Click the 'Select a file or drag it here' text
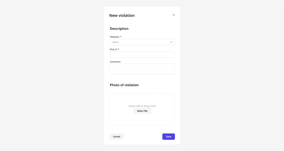This screenshot has height=151, width=284. tap(142, 106)
